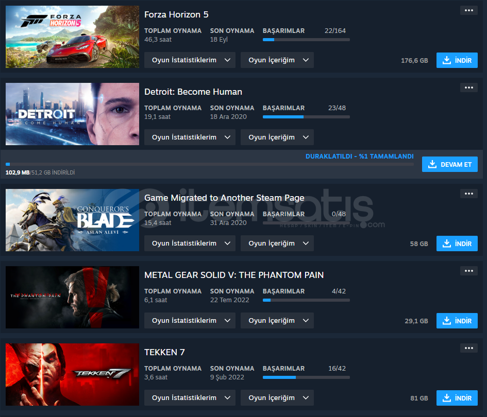Click the TEKKEN 7 cover thumbnail
The height and width of the screenshot is (417, 487).
pos(72,374)
